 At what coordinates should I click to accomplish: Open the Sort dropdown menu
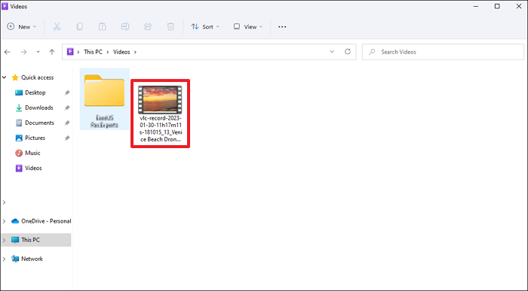205,26
